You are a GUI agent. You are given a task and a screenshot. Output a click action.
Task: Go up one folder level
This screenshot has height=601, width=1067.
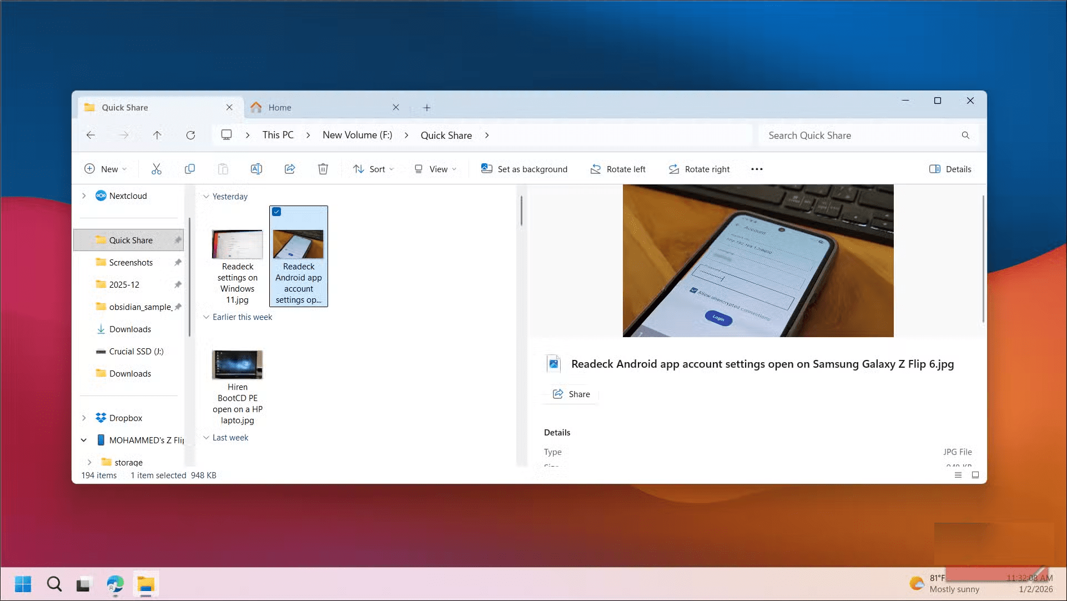[x=157, y=135]
